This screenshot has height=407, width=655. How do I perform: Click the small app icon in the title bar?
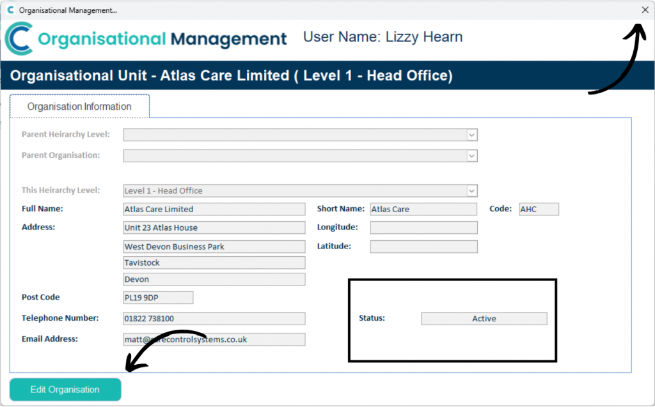(x=11, y=10)
